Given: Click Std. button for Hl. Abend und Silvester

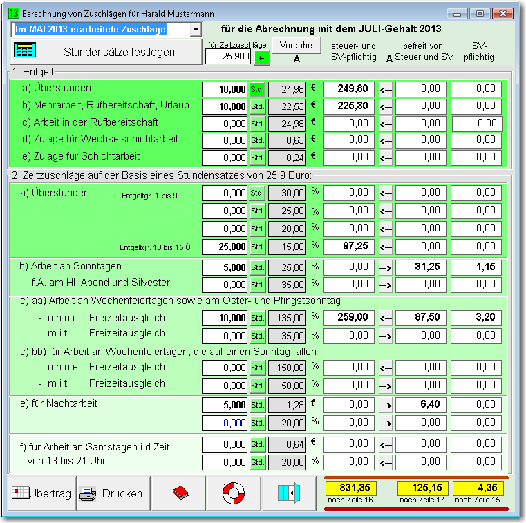Looking at the screenshot, I should pos(257,285).
